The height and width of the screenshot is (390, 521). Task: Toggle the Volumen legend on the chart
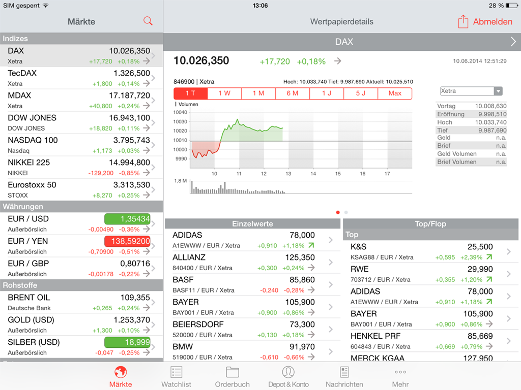[186, 104]
